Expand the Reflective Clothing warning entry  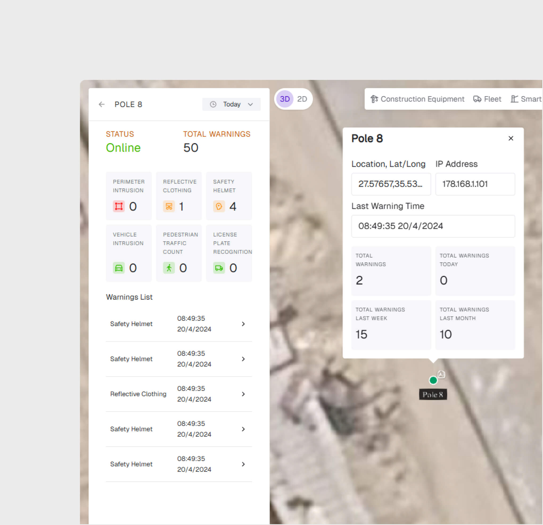243,394
